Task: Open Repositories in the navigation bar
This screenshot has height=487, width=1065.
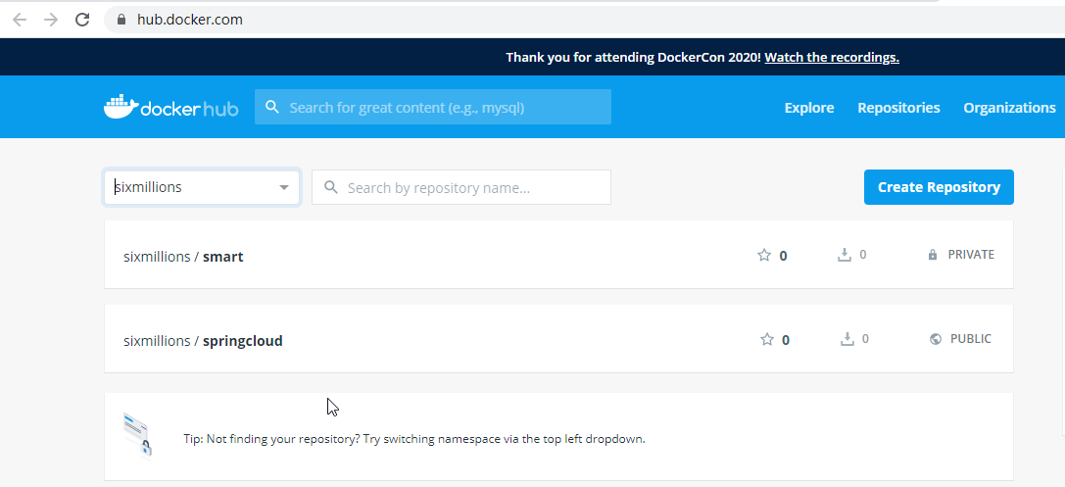Action: [898, 108]
